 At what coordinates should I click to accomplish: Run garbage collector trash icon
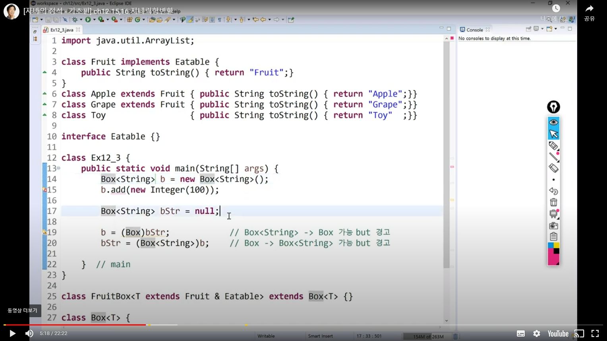(456, 336)
